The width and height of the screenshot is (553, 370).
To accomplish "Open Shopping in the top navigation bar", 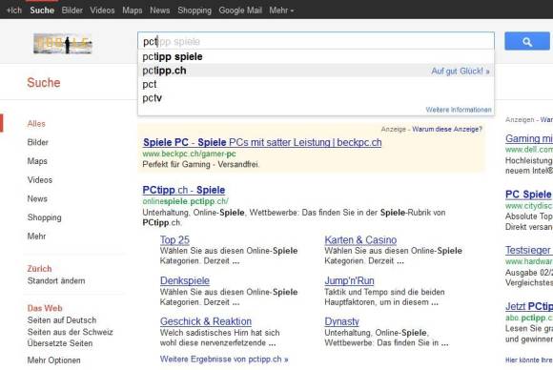I will click(x=195, y=10).
